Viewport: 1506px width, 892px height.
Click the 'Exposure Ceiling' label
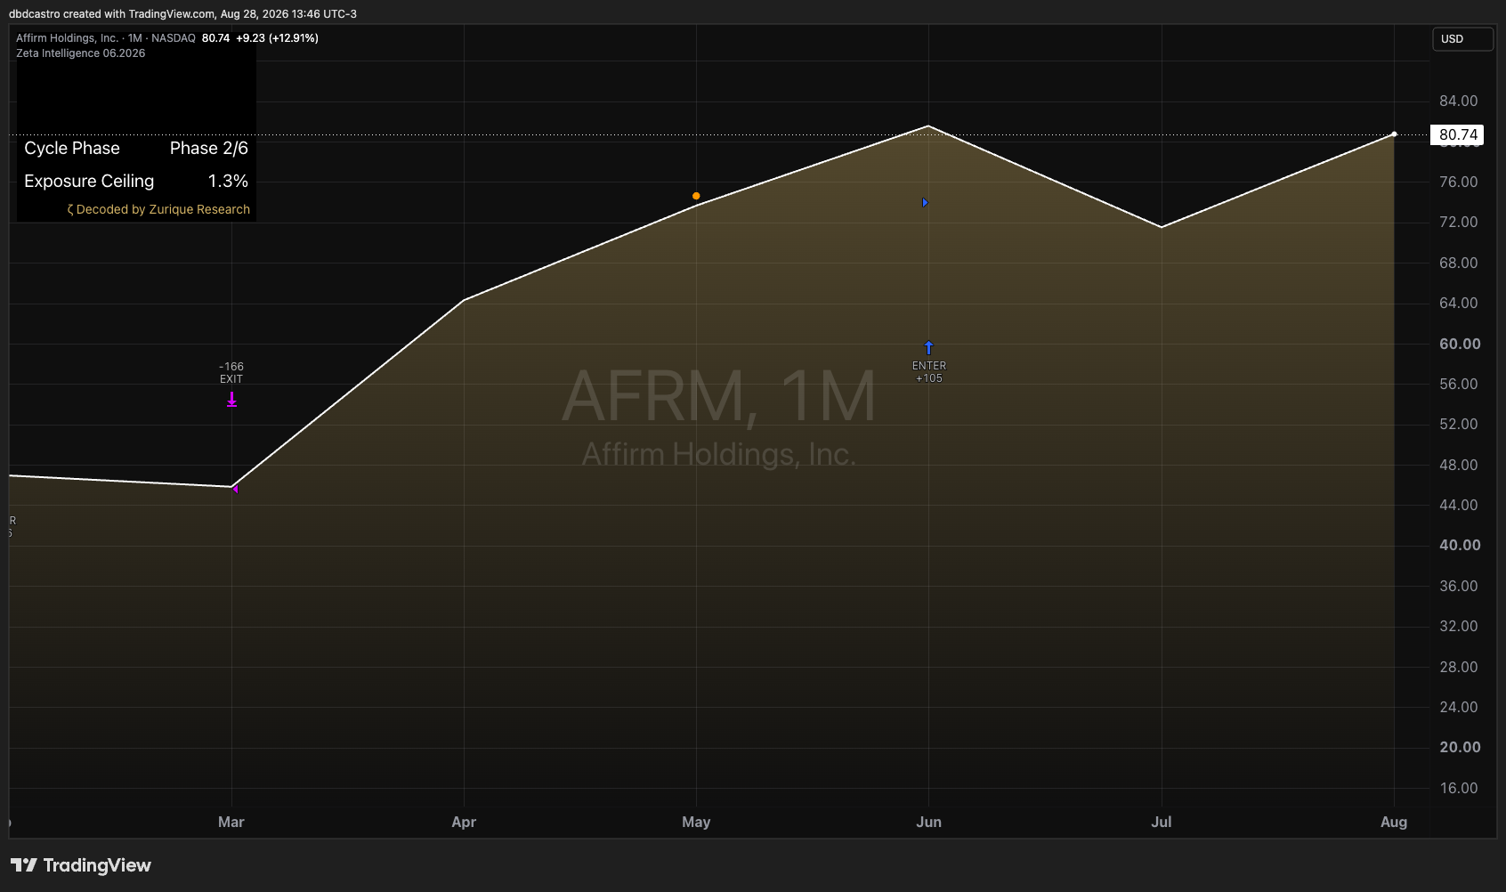pyautogui.click(x=89, y=181)
